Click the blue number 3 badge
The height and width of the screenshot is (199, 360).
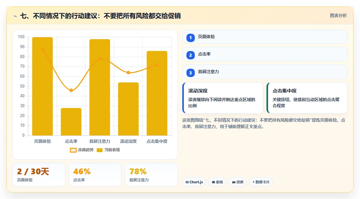pos(190,73)
